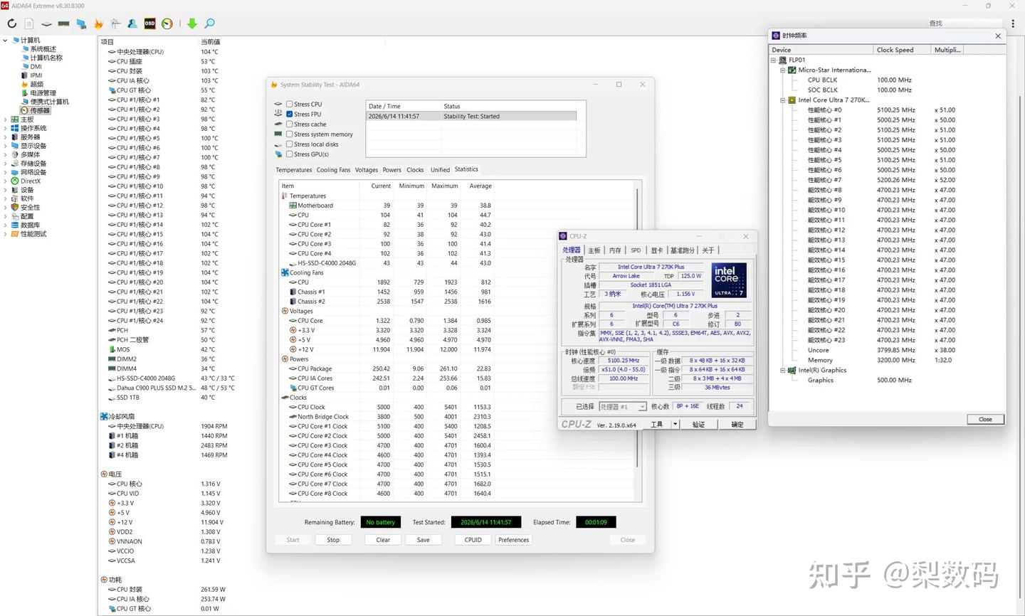Screen dimensions: 1025x616
Task: Click the monitor icon beside 显示设备
Action: (x=15, y=146)
